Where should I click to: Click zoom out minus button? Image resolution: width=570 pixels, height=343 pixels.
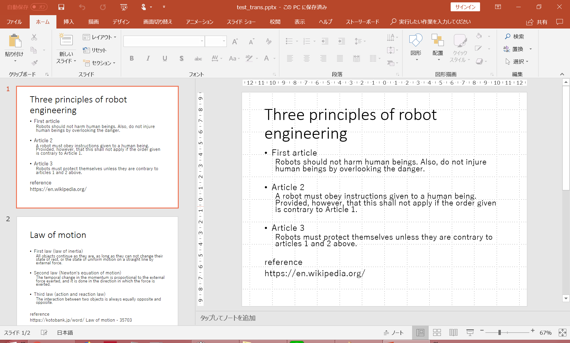[482, 331]
